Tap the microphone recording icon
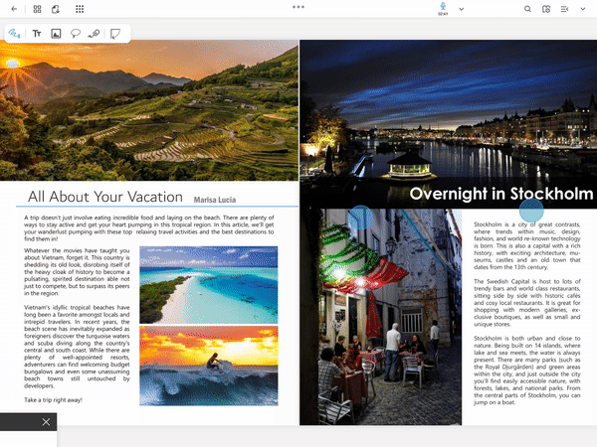 point(443,6)
